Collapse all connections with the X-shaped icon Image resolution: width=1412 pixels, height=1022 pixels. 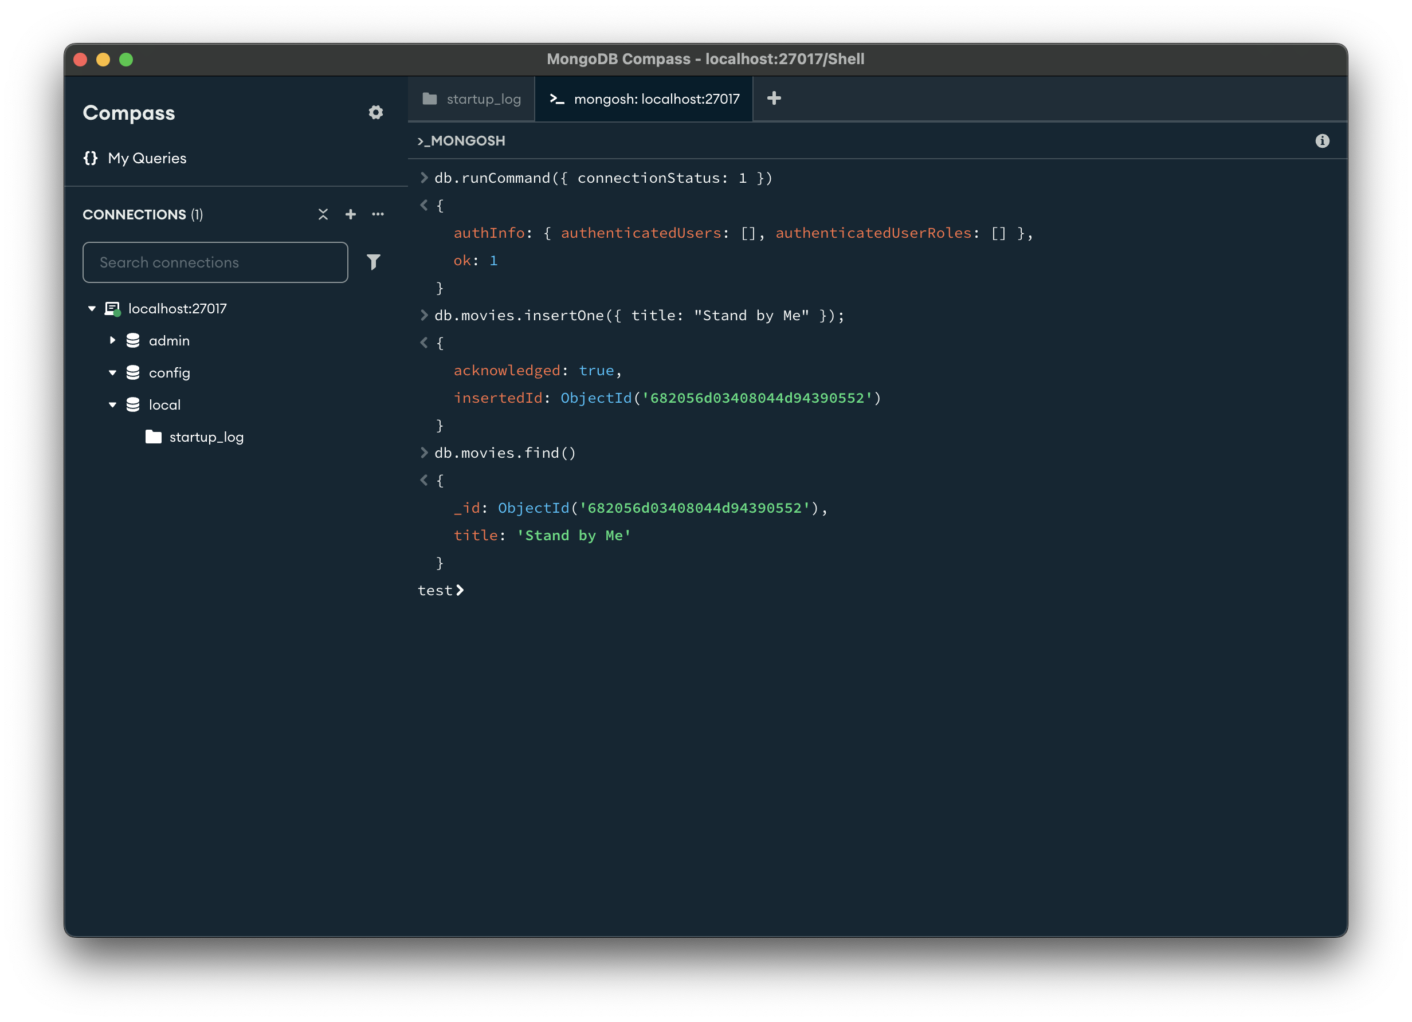pos(323,214)
